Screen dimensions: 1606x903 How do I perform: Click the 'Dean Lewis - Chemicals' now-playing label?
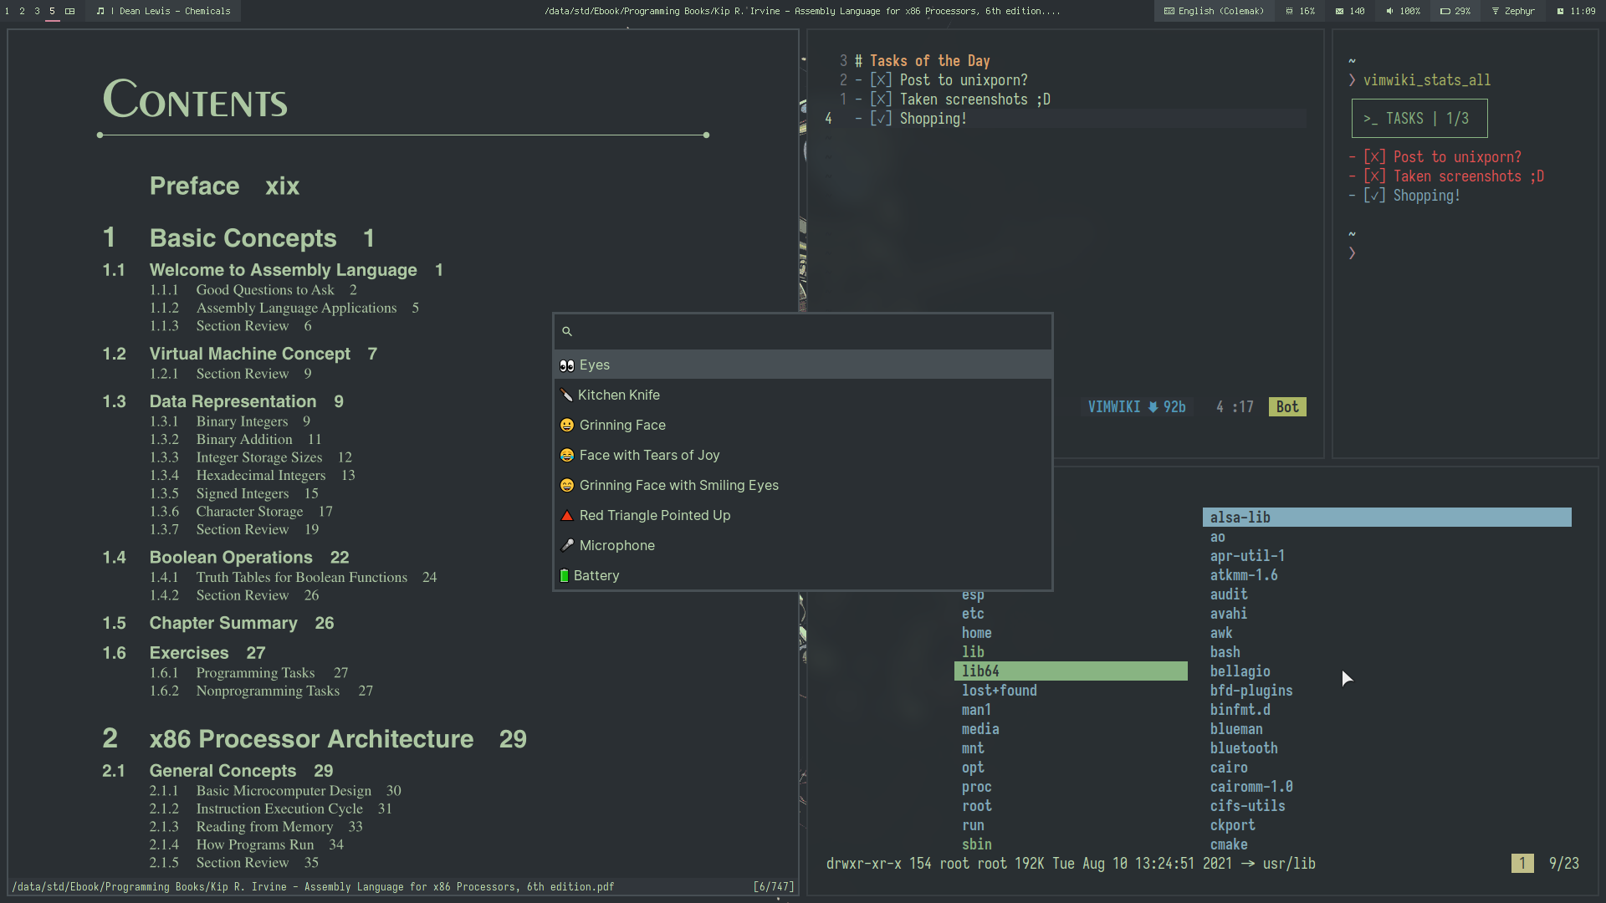click(175, 11)
